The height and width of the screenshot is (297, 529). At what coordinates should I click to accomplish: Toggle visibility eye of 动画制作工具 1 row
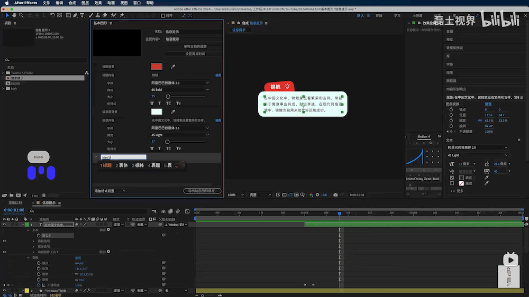pyautogui.click(x=4, y=252)
